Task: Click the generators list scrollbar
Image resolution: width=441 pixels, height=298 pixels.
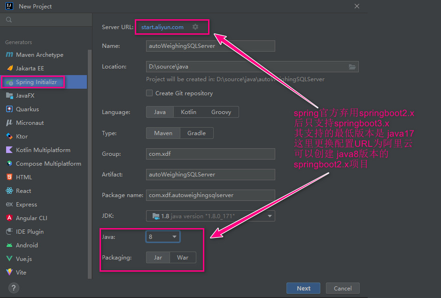Action: pyautogui.click(x=90, y=164)
